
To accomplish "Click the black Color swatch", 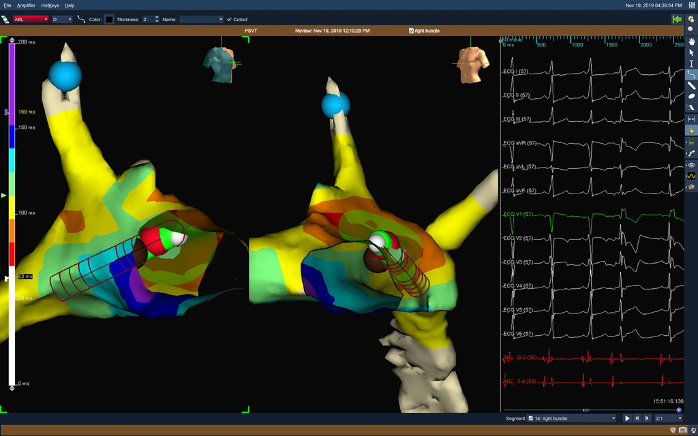I will (109, 20).
